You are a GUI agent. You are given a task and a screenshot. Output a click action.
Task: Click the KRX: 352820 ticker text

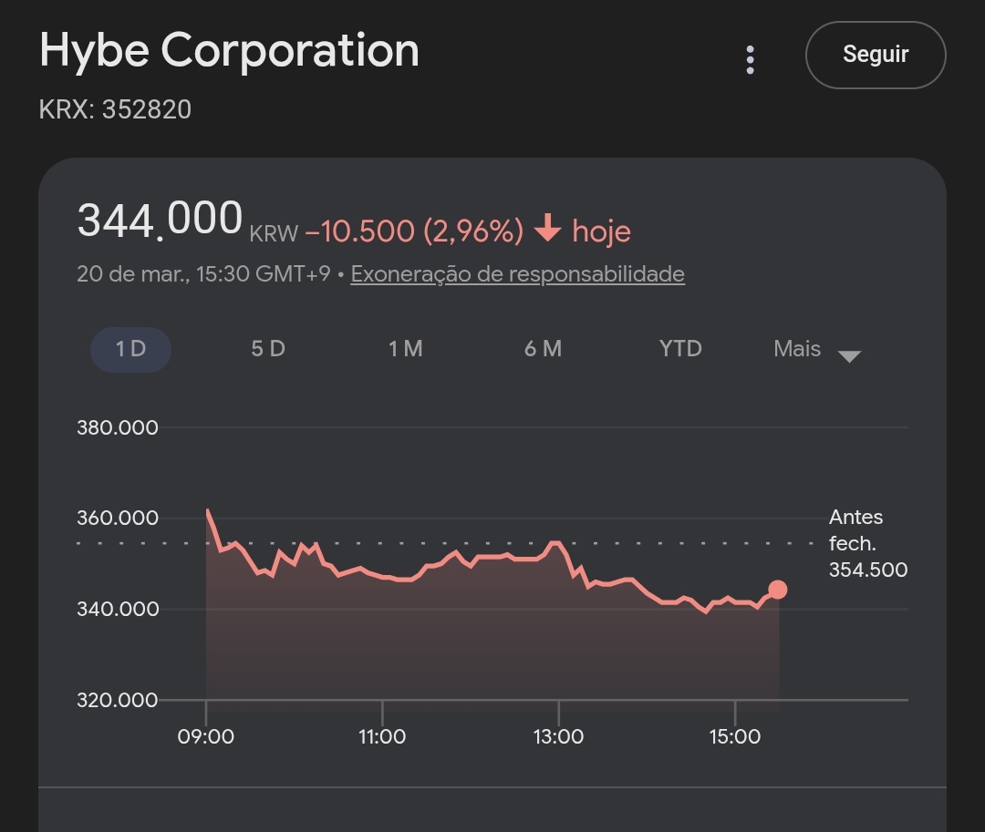tap(115, 109)
